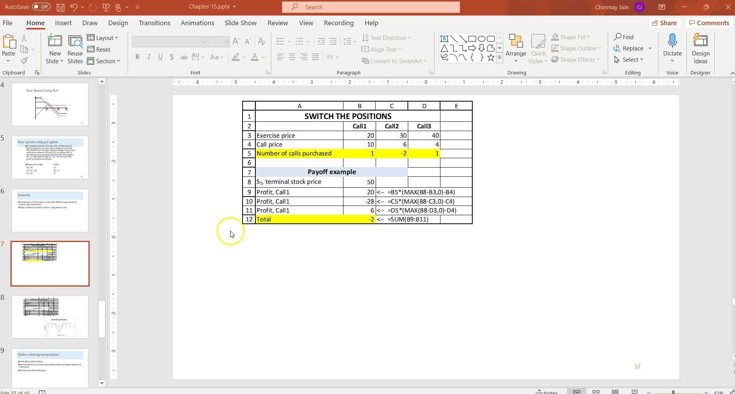Open the Replace tool

pyautogui.click(x=632, y=48)
